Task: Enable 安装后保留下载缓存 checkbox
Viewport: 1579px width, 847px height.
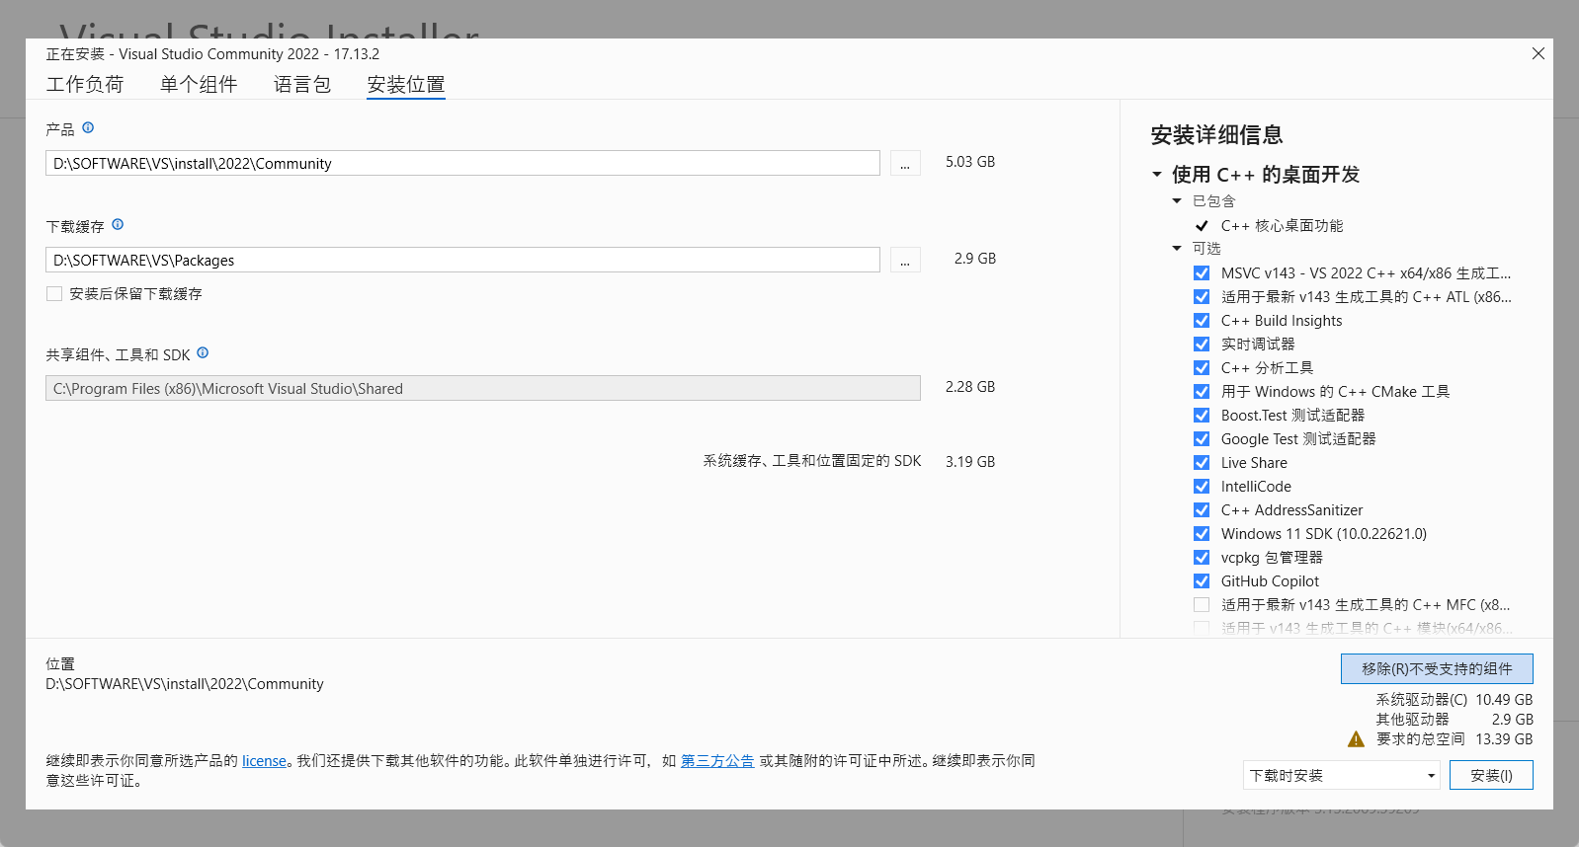Action: click(x=54, y=293)
